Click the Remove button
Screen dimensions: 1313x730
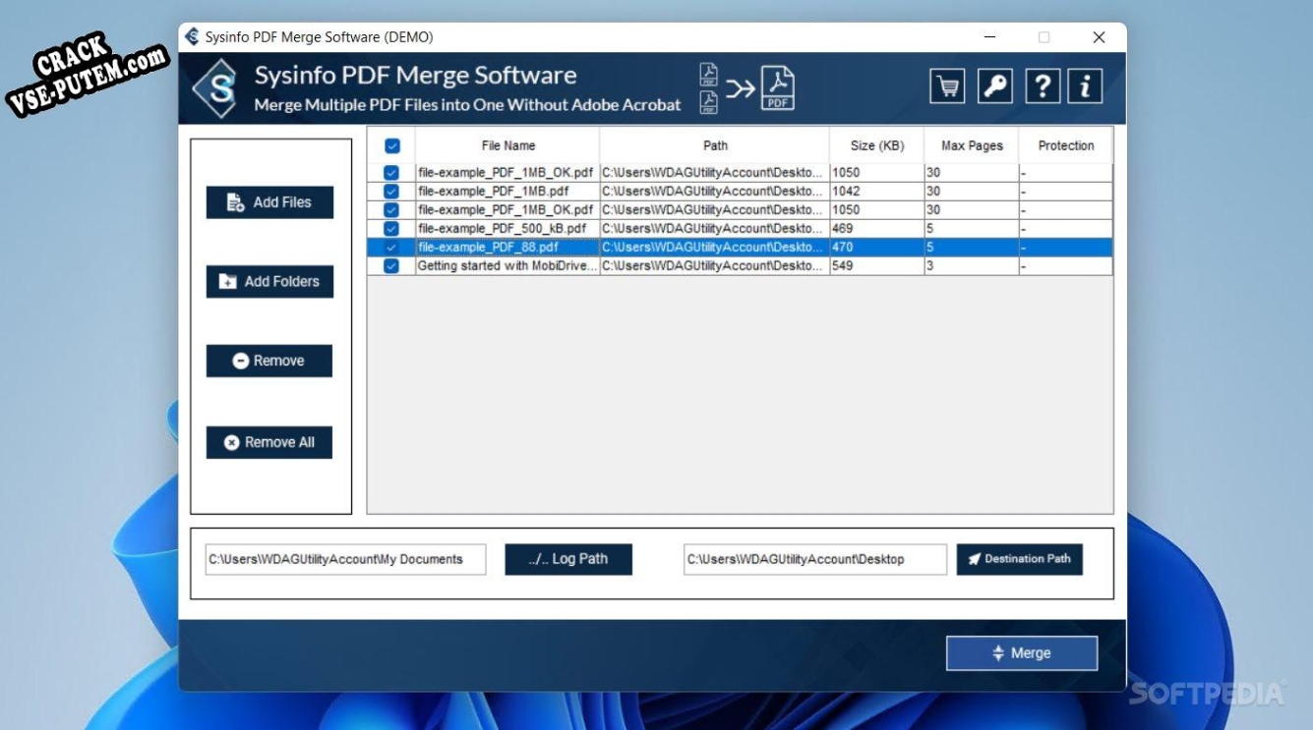(x=269, y=361)
